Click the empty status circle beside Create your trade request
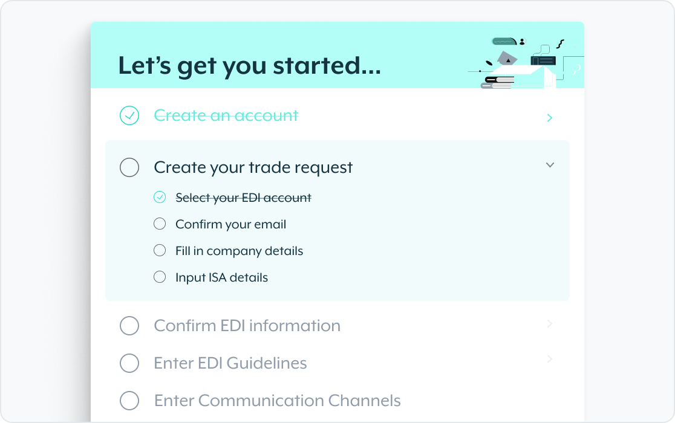 (129, 167)
